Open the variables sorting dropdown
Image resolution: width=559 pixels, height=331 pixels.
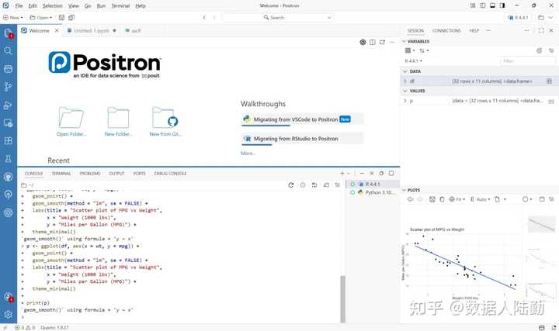tap(424, 50)
